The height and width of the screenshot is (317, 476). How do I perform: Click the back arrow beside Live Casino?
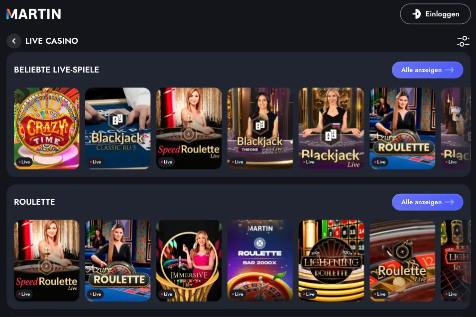pyautogui.click(x=14, y=41)
